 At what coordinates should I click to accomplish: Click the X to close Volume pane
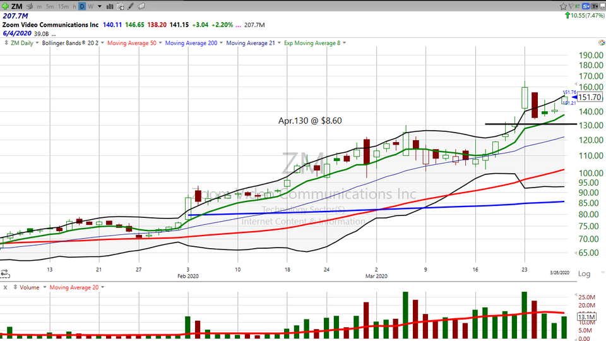click(x=6, y=287)
